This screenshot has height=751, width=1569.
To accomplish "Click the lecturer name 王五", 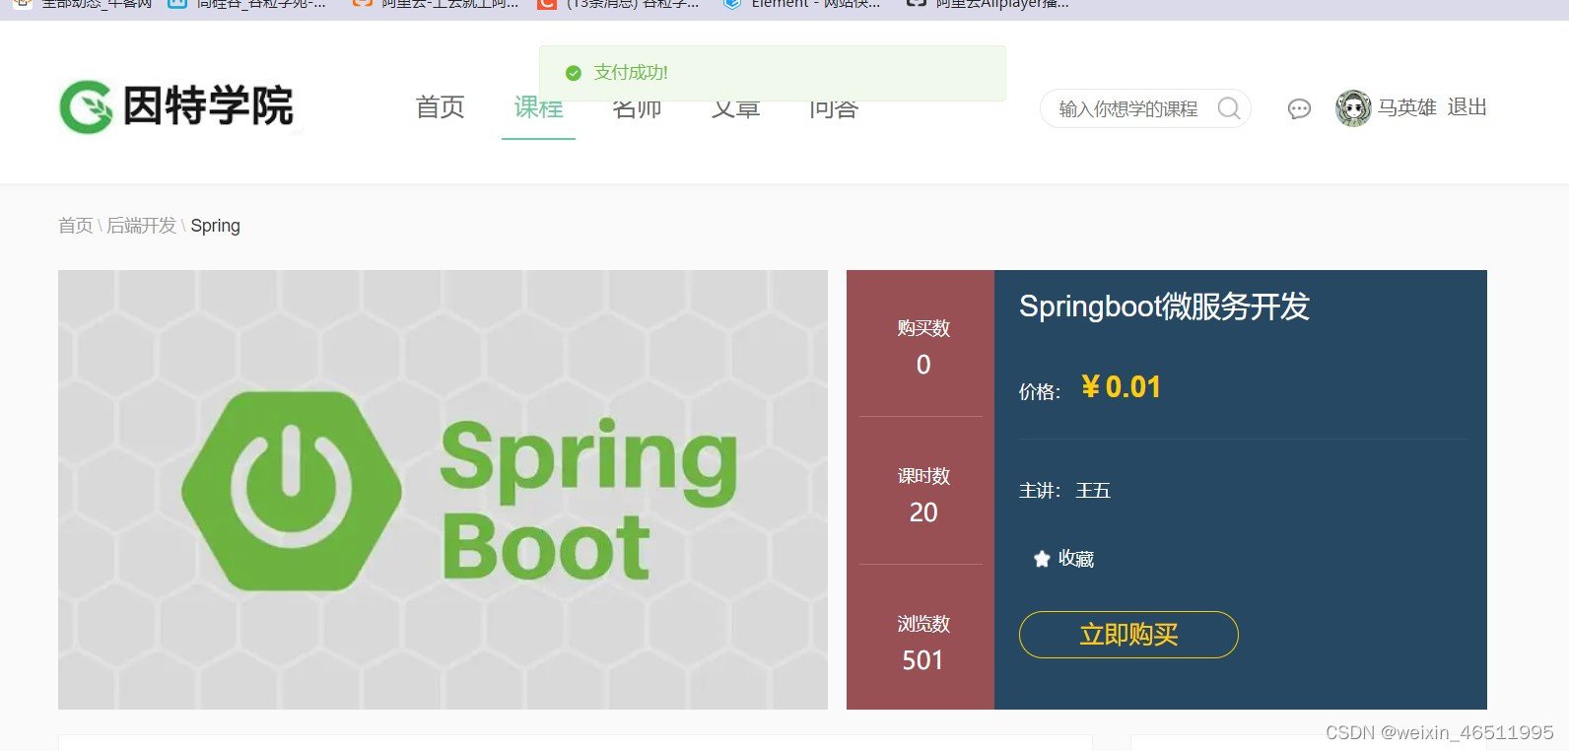I will (x=1093, y=491).
